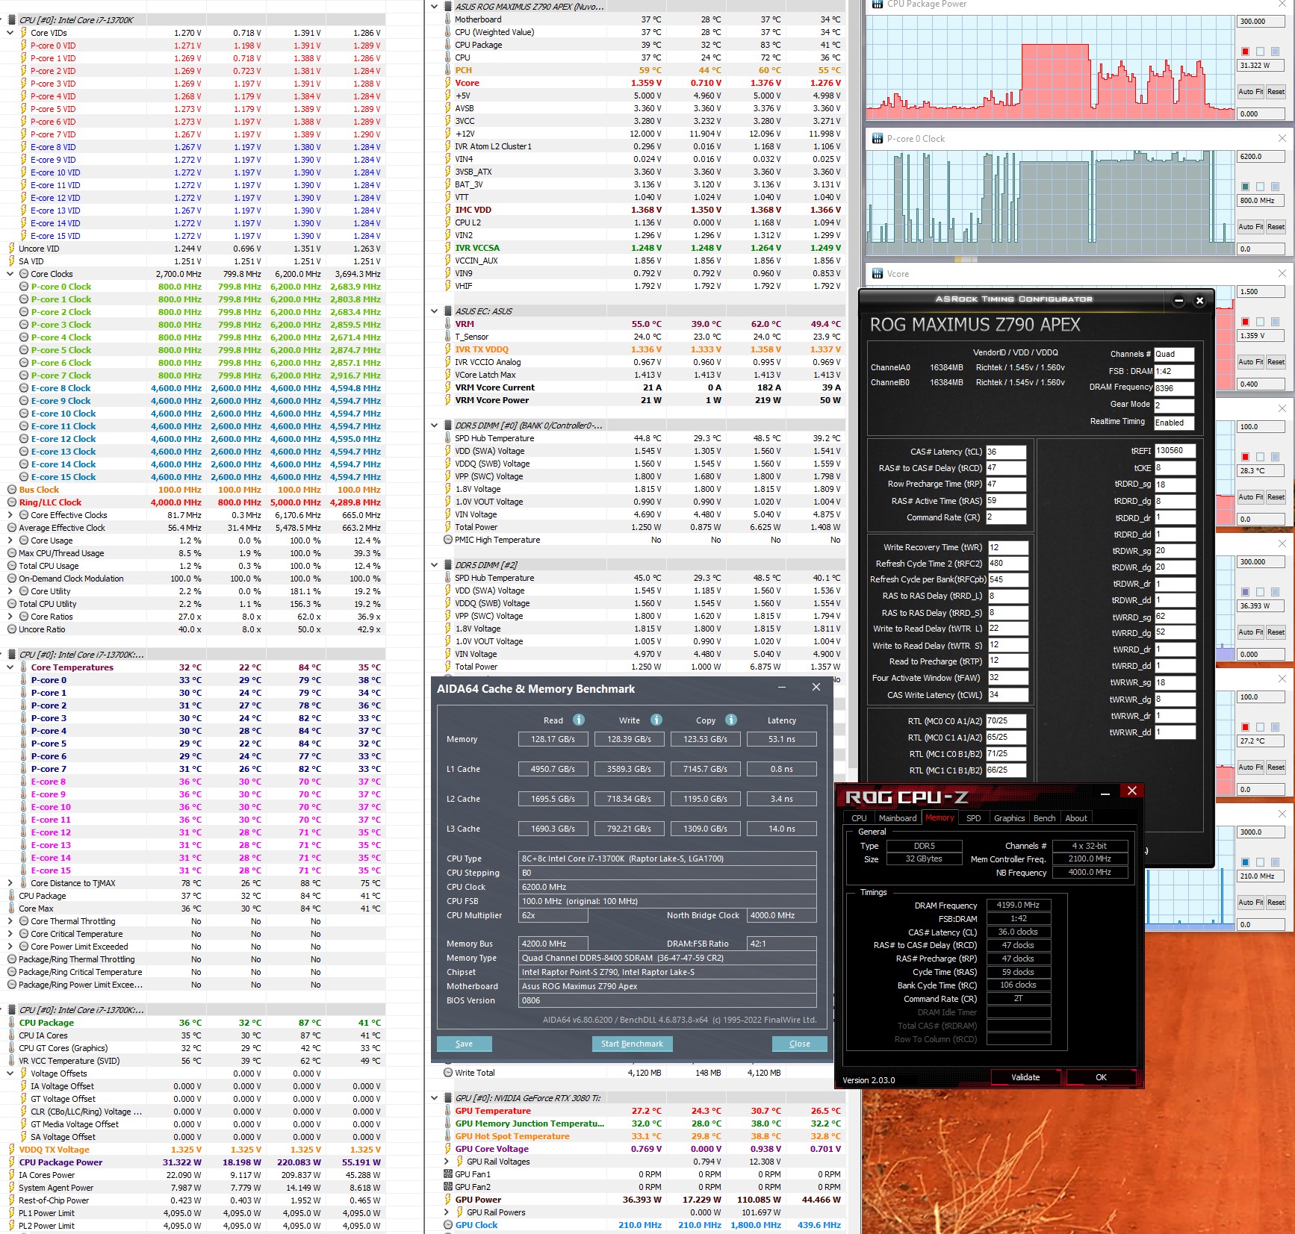Image resolution: width=1295 pixels, height=1234 pixels.
Task: Click the icon beside Write Total row
Action: [x=448, y=1073]
